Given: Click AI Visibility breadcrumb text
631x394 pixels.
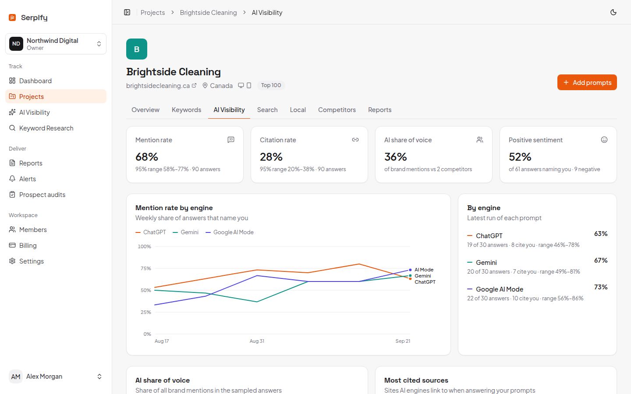Looking at the screenshot, I should pyautogui.click(x=267, y=13).
